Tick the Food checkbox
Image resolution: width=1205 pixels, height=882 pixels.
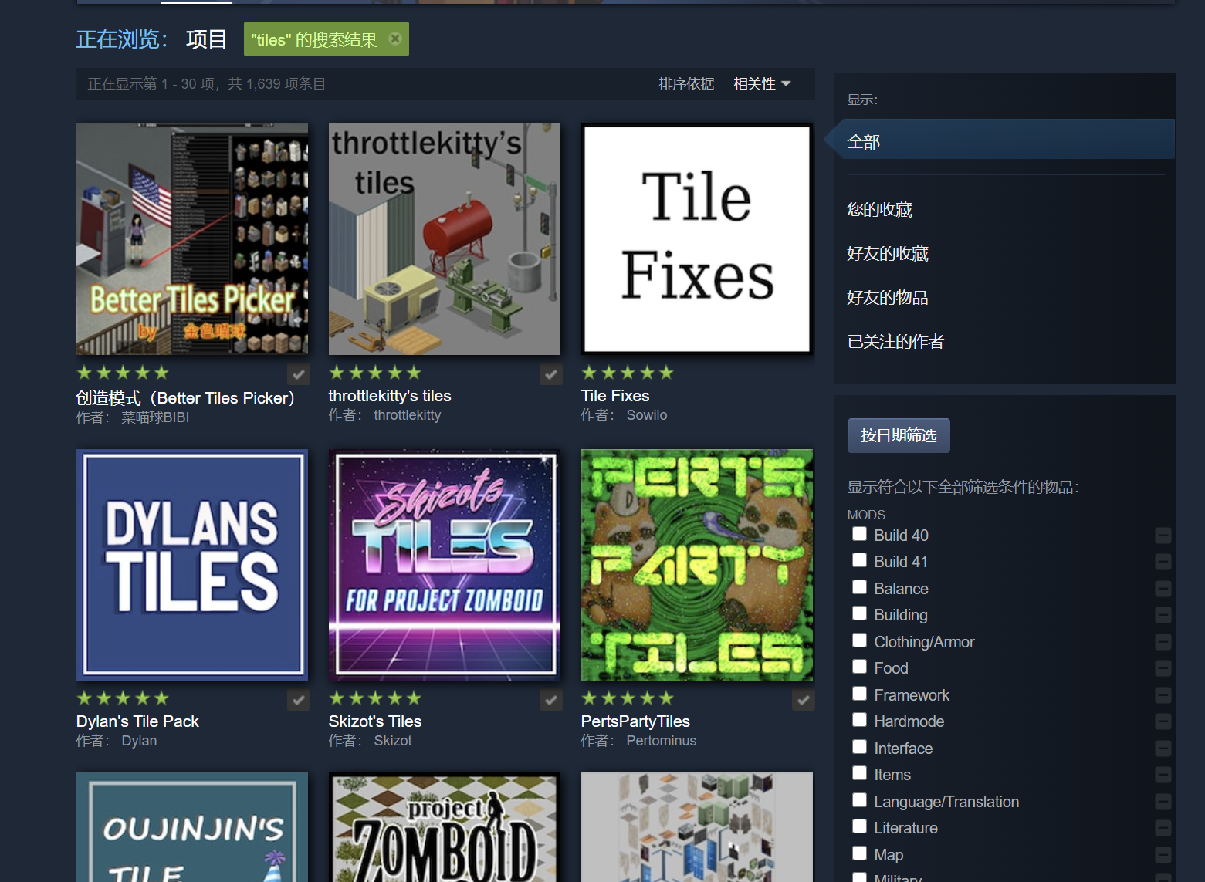(x=859, y=667)
